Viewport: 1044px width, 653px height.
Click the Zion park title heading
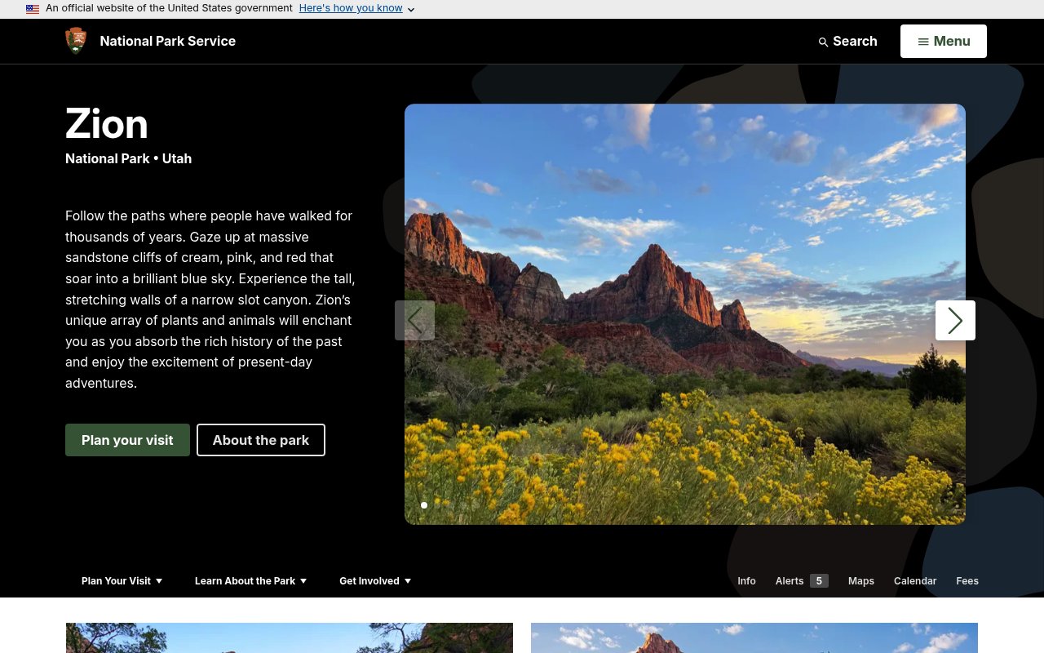(x=107, y=124)
